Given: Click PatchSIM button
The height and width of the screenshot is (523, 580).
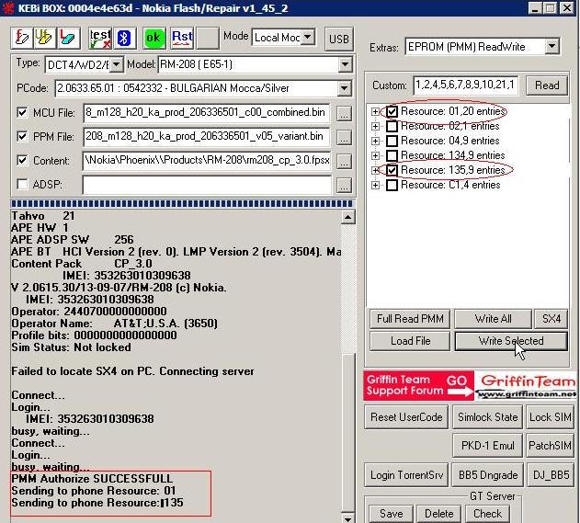Looking at the screenshot, I should [550, 445].
